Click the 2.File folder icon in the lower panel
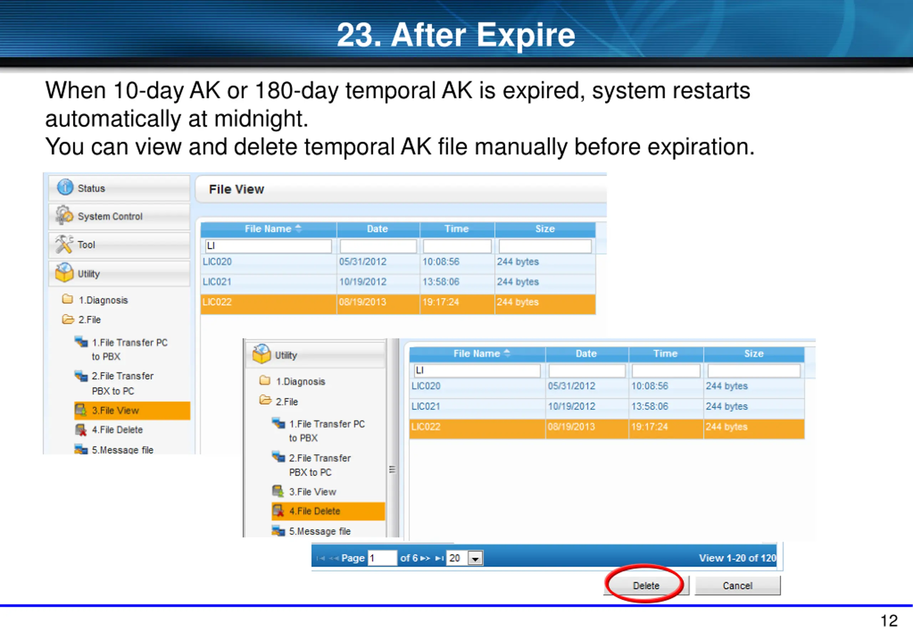This screenshot has width=913, height=632. coord(265,400)
